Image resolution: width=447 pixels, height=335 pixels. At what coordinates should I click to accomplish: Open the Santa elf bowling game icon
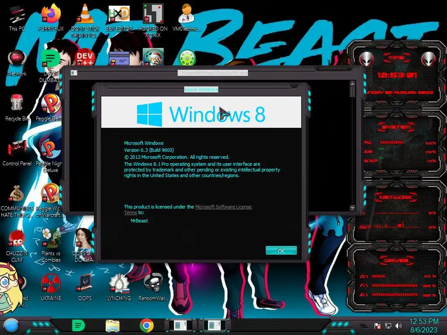pos(153,57)
